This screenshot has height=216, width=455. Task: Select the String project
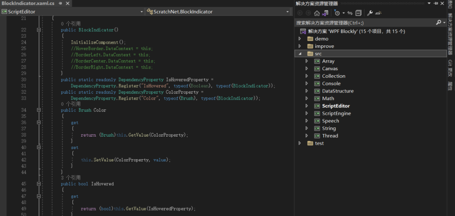click(329, 128)
